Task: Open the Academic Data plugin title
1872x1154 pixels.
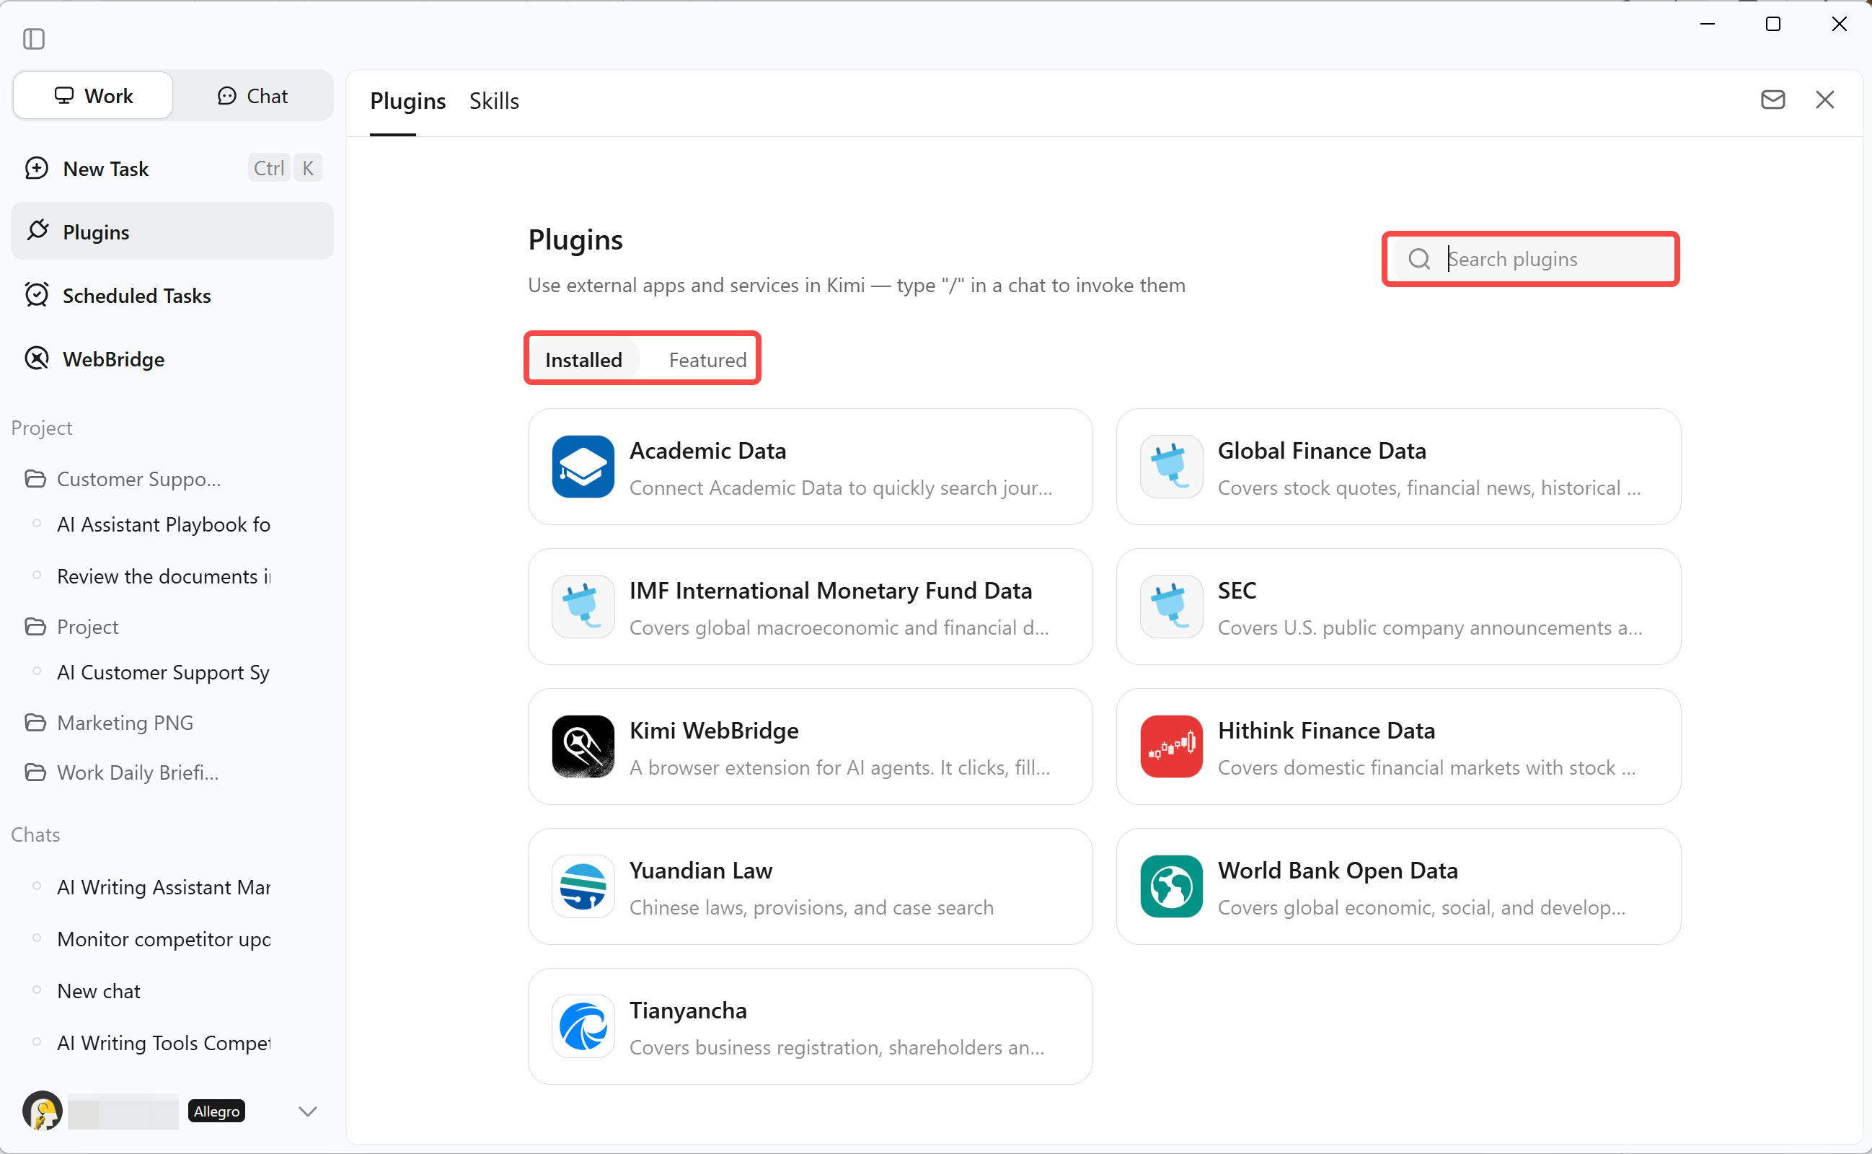Action: pyautogui.click(x=708, y=451)
